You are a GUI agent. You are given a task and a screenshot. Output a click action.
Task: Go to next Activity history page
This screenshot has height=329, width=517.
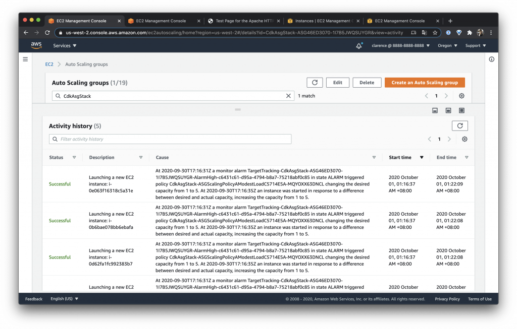pyautogui.click(x=449, y=139)
